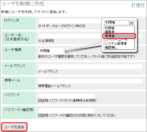Open the callout 利用者 dropdown arrow
This screenshot has height=132, width=147.
[131, 23]
